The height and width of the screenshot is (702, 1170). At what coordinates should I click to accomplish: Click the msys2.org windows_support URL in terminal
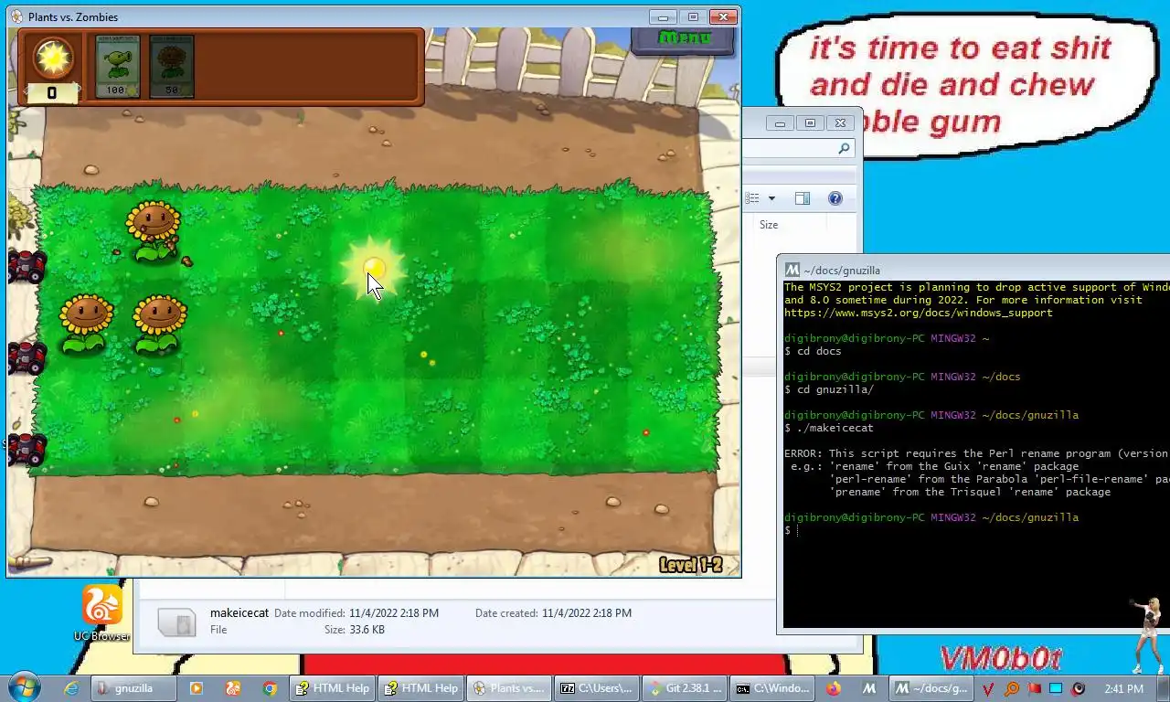point(919,313)
